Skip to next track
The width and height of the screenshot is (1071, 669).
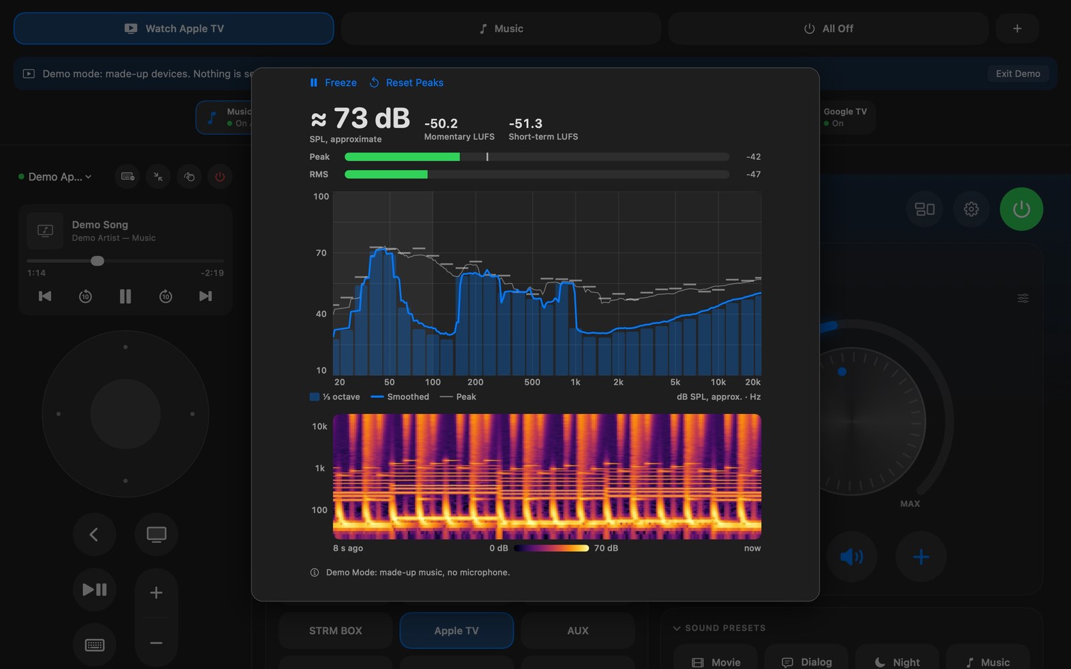[x=205, y=296]
